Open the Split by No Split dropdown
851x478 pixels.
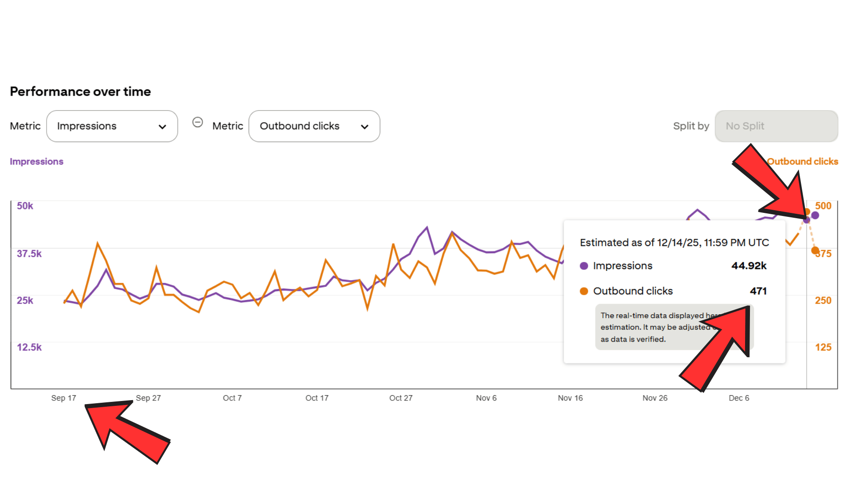tap(776, 126)
